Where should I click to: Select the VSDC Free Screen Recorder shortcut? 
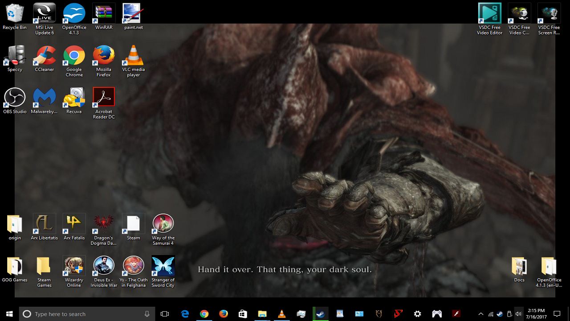[549, 19]
